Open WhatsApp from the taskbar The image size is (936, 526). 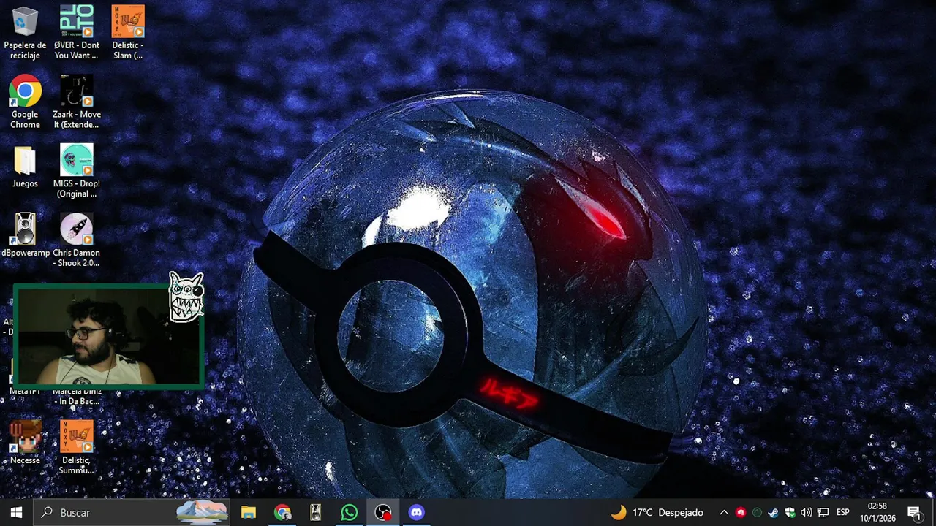point(350,512)
